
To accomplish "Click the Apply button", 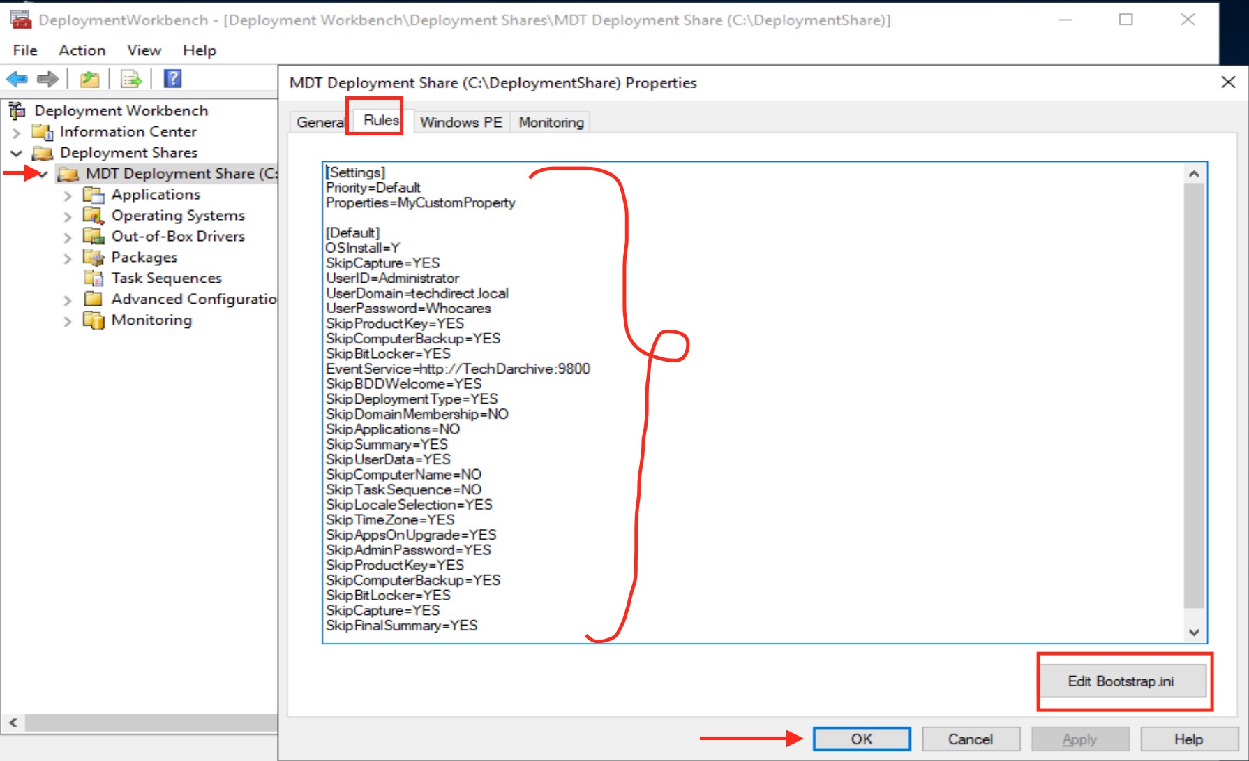I will pyautogui.click(x=1079, y=739).
